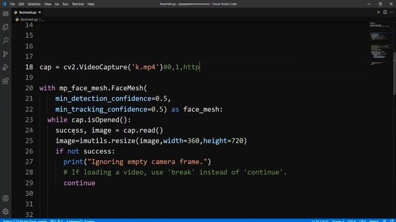This screenshot has width=396, height=222.
Task: Click 'as face_mesh:' on line 22
Action: (x=197, y=110)
